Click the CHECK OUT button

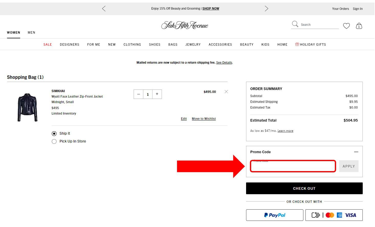click(304, 188)
